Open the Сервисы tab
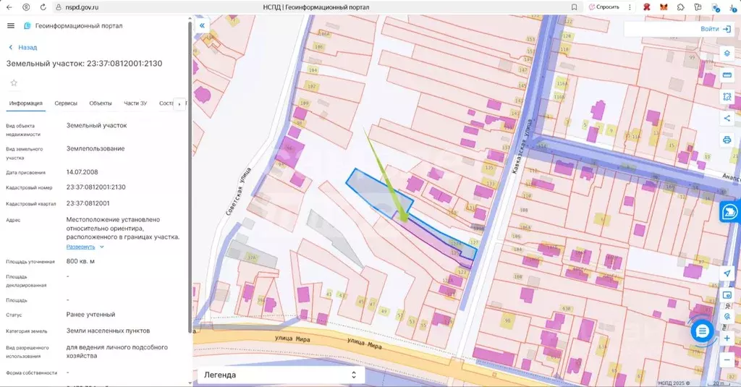 (66, 103)
